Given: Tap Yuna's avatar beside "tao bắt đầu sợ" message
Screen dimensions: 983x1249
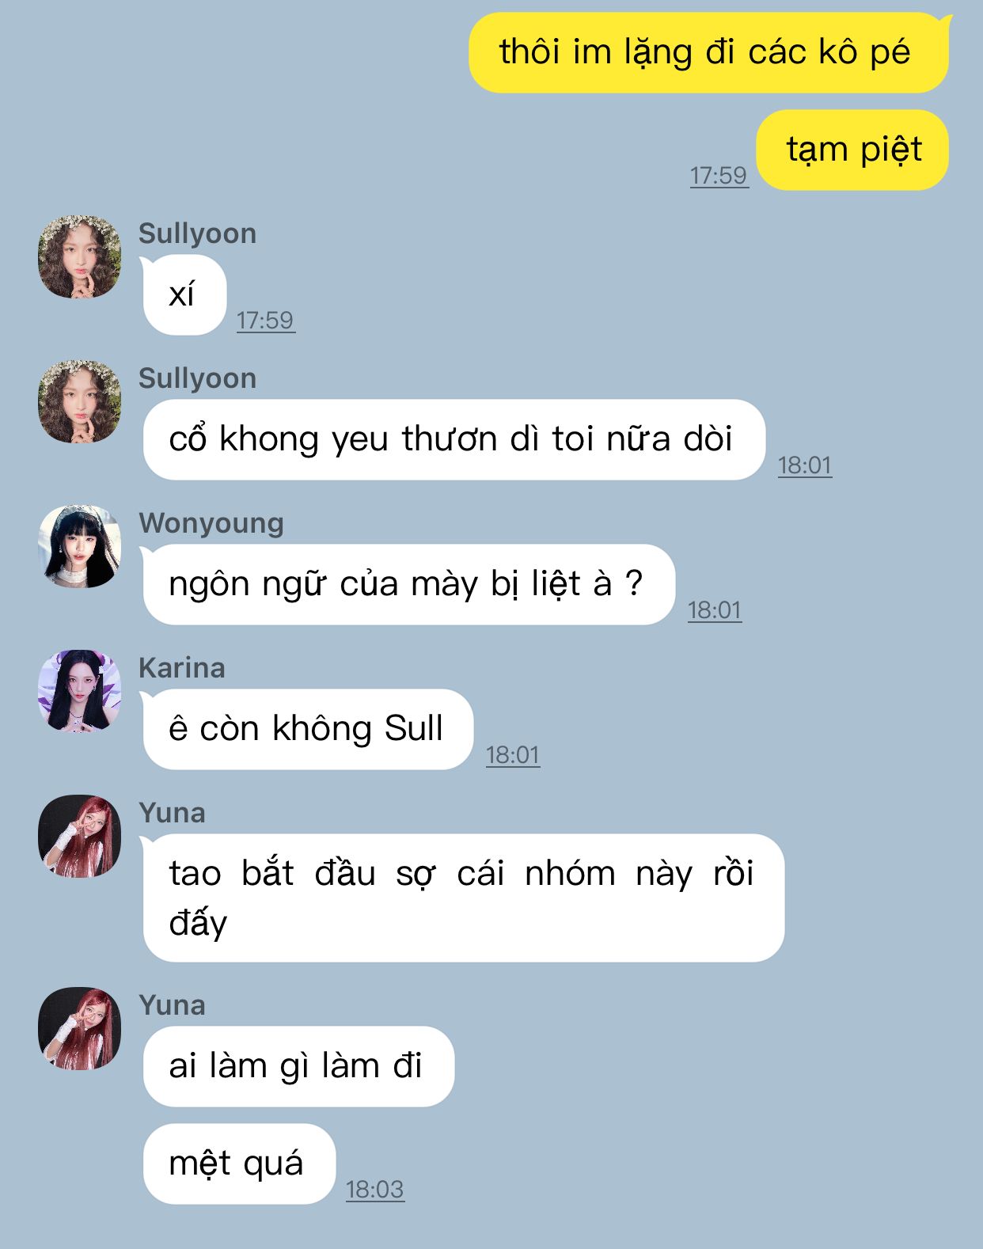Looking at the screenshot, I should coord(79,836).
